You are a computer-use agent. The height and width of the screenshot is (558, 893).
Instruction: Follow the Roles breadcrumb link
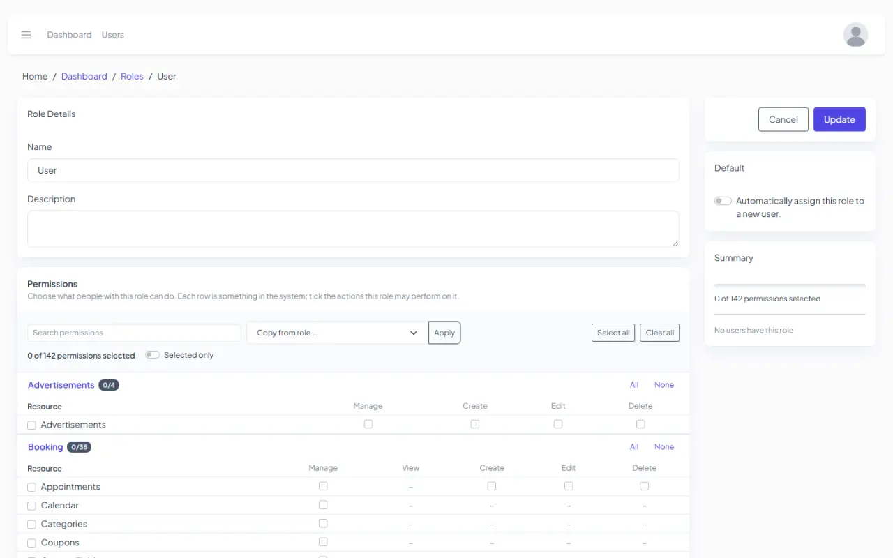click(132, 76)
